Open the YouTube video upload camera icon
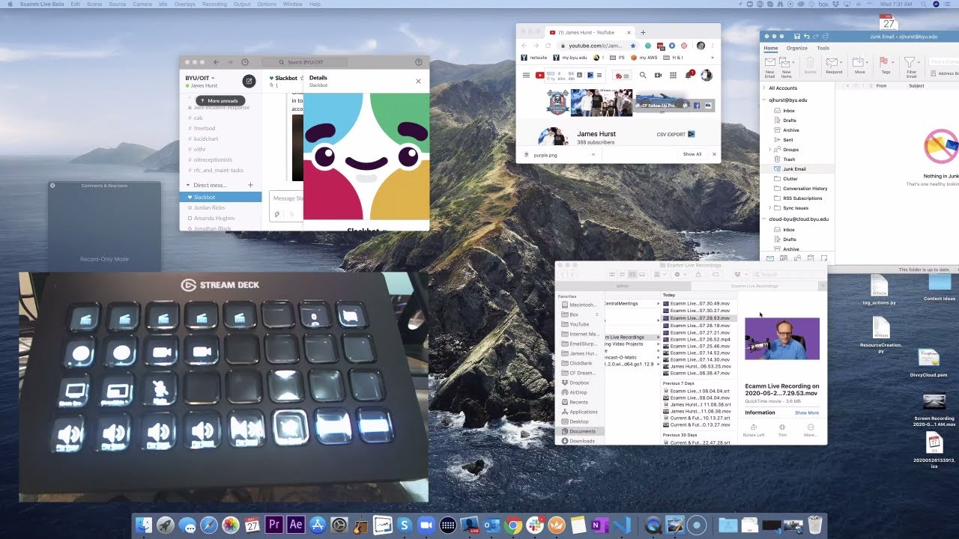Viewport: 959px width, 539px height. tap(658, 75)
